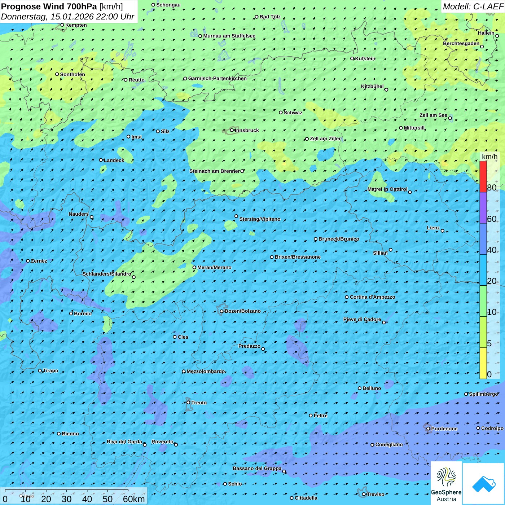Viewport: 505px width, 505px height.
Task: Click the Kempten location marker
Action: pos(62,25)
